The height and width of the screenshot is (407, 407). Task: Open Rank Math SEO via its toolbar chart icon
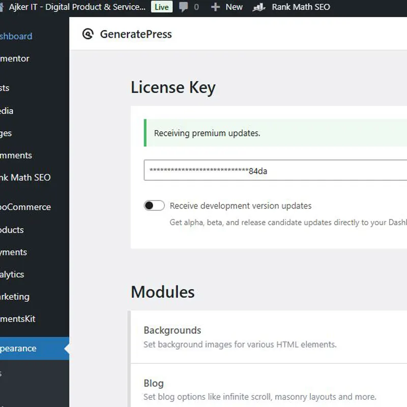pos(258,7)
